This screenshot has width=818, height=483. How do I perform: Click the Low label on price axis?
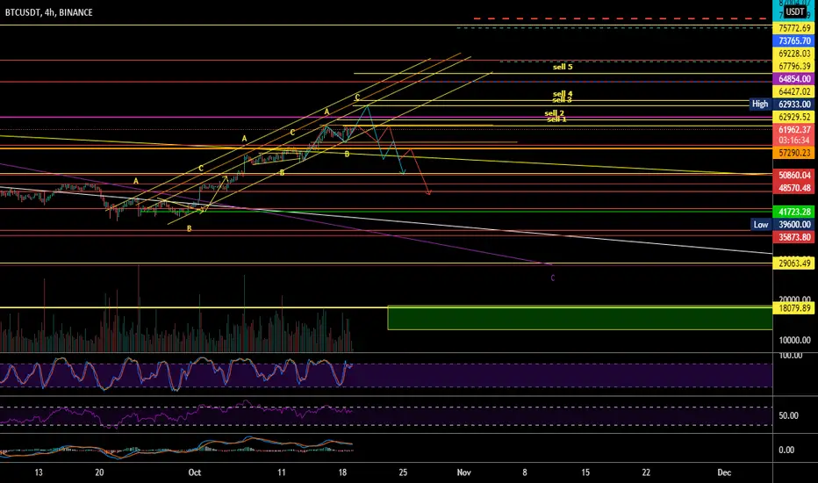761,225
